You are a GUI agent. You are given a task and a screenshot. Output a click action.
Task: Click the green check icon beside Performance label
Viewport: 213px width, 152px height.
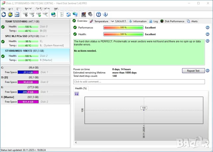pyautogui.click(x=75, y=27)
